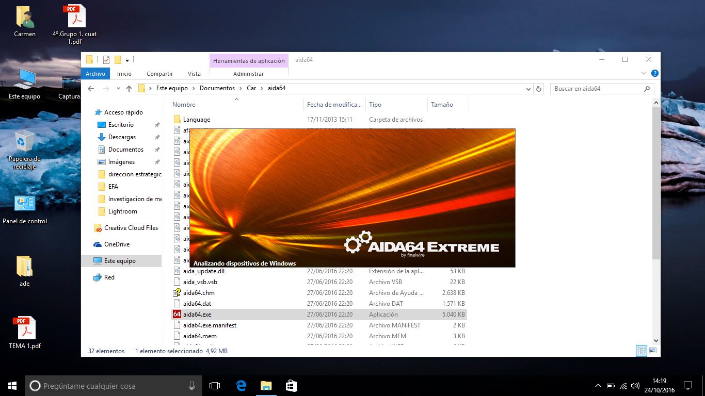Switch to large icons view toggle
Image resolution: width=705 pixels, height=396 pixels.
[653, 351]
